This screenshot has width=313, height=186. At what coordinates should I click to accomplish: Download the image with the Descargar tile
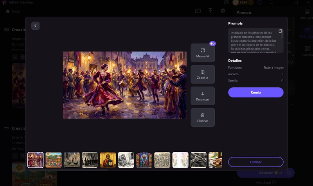(x=203, y=96)
